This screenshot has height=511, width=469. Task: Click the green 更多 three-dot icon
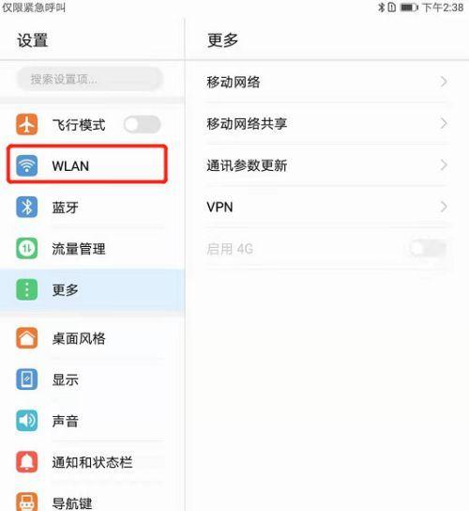coord(26,289)
